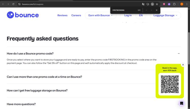Close the 'Book in the app' popup
Viewport: 190px width, 109px height.
[183, 65]
